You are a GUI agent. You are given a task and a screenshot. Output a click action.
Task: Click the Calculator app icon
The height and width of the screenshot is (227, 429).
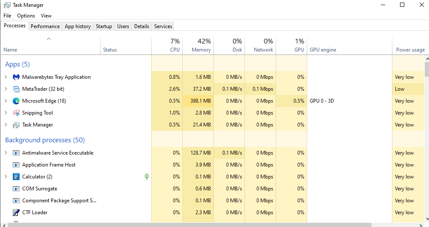click(16, 177)
